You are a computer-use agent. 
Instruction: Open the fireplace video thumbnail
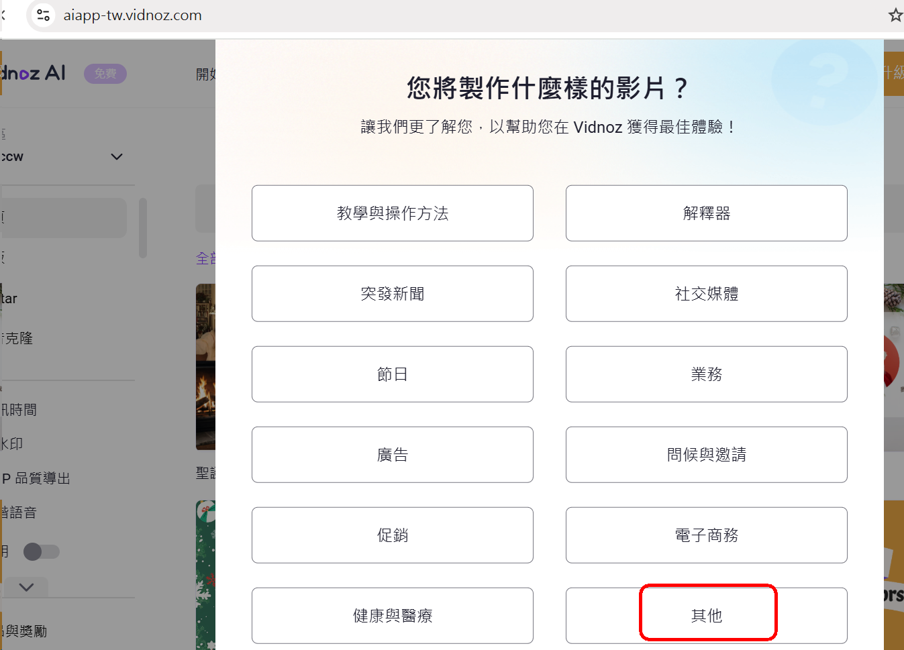[205, 367]
